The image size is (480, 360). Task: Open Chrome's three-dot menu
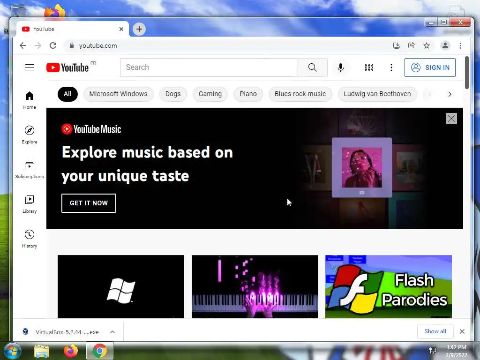point(460,45)
